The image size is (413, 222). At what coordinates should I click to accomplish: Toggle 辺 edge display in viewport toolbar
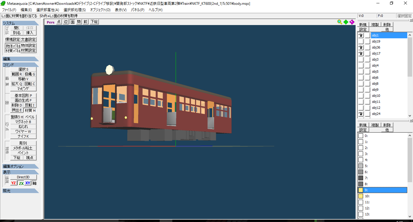pos(66,22)
